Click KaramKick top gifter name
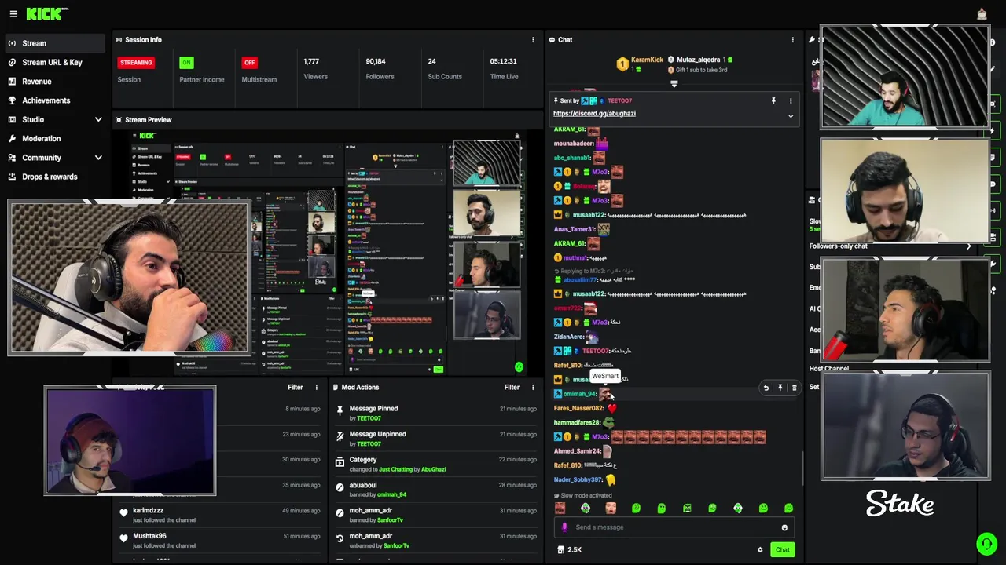Viewport: 1006px width, 565px height. [x=647, y=60]
